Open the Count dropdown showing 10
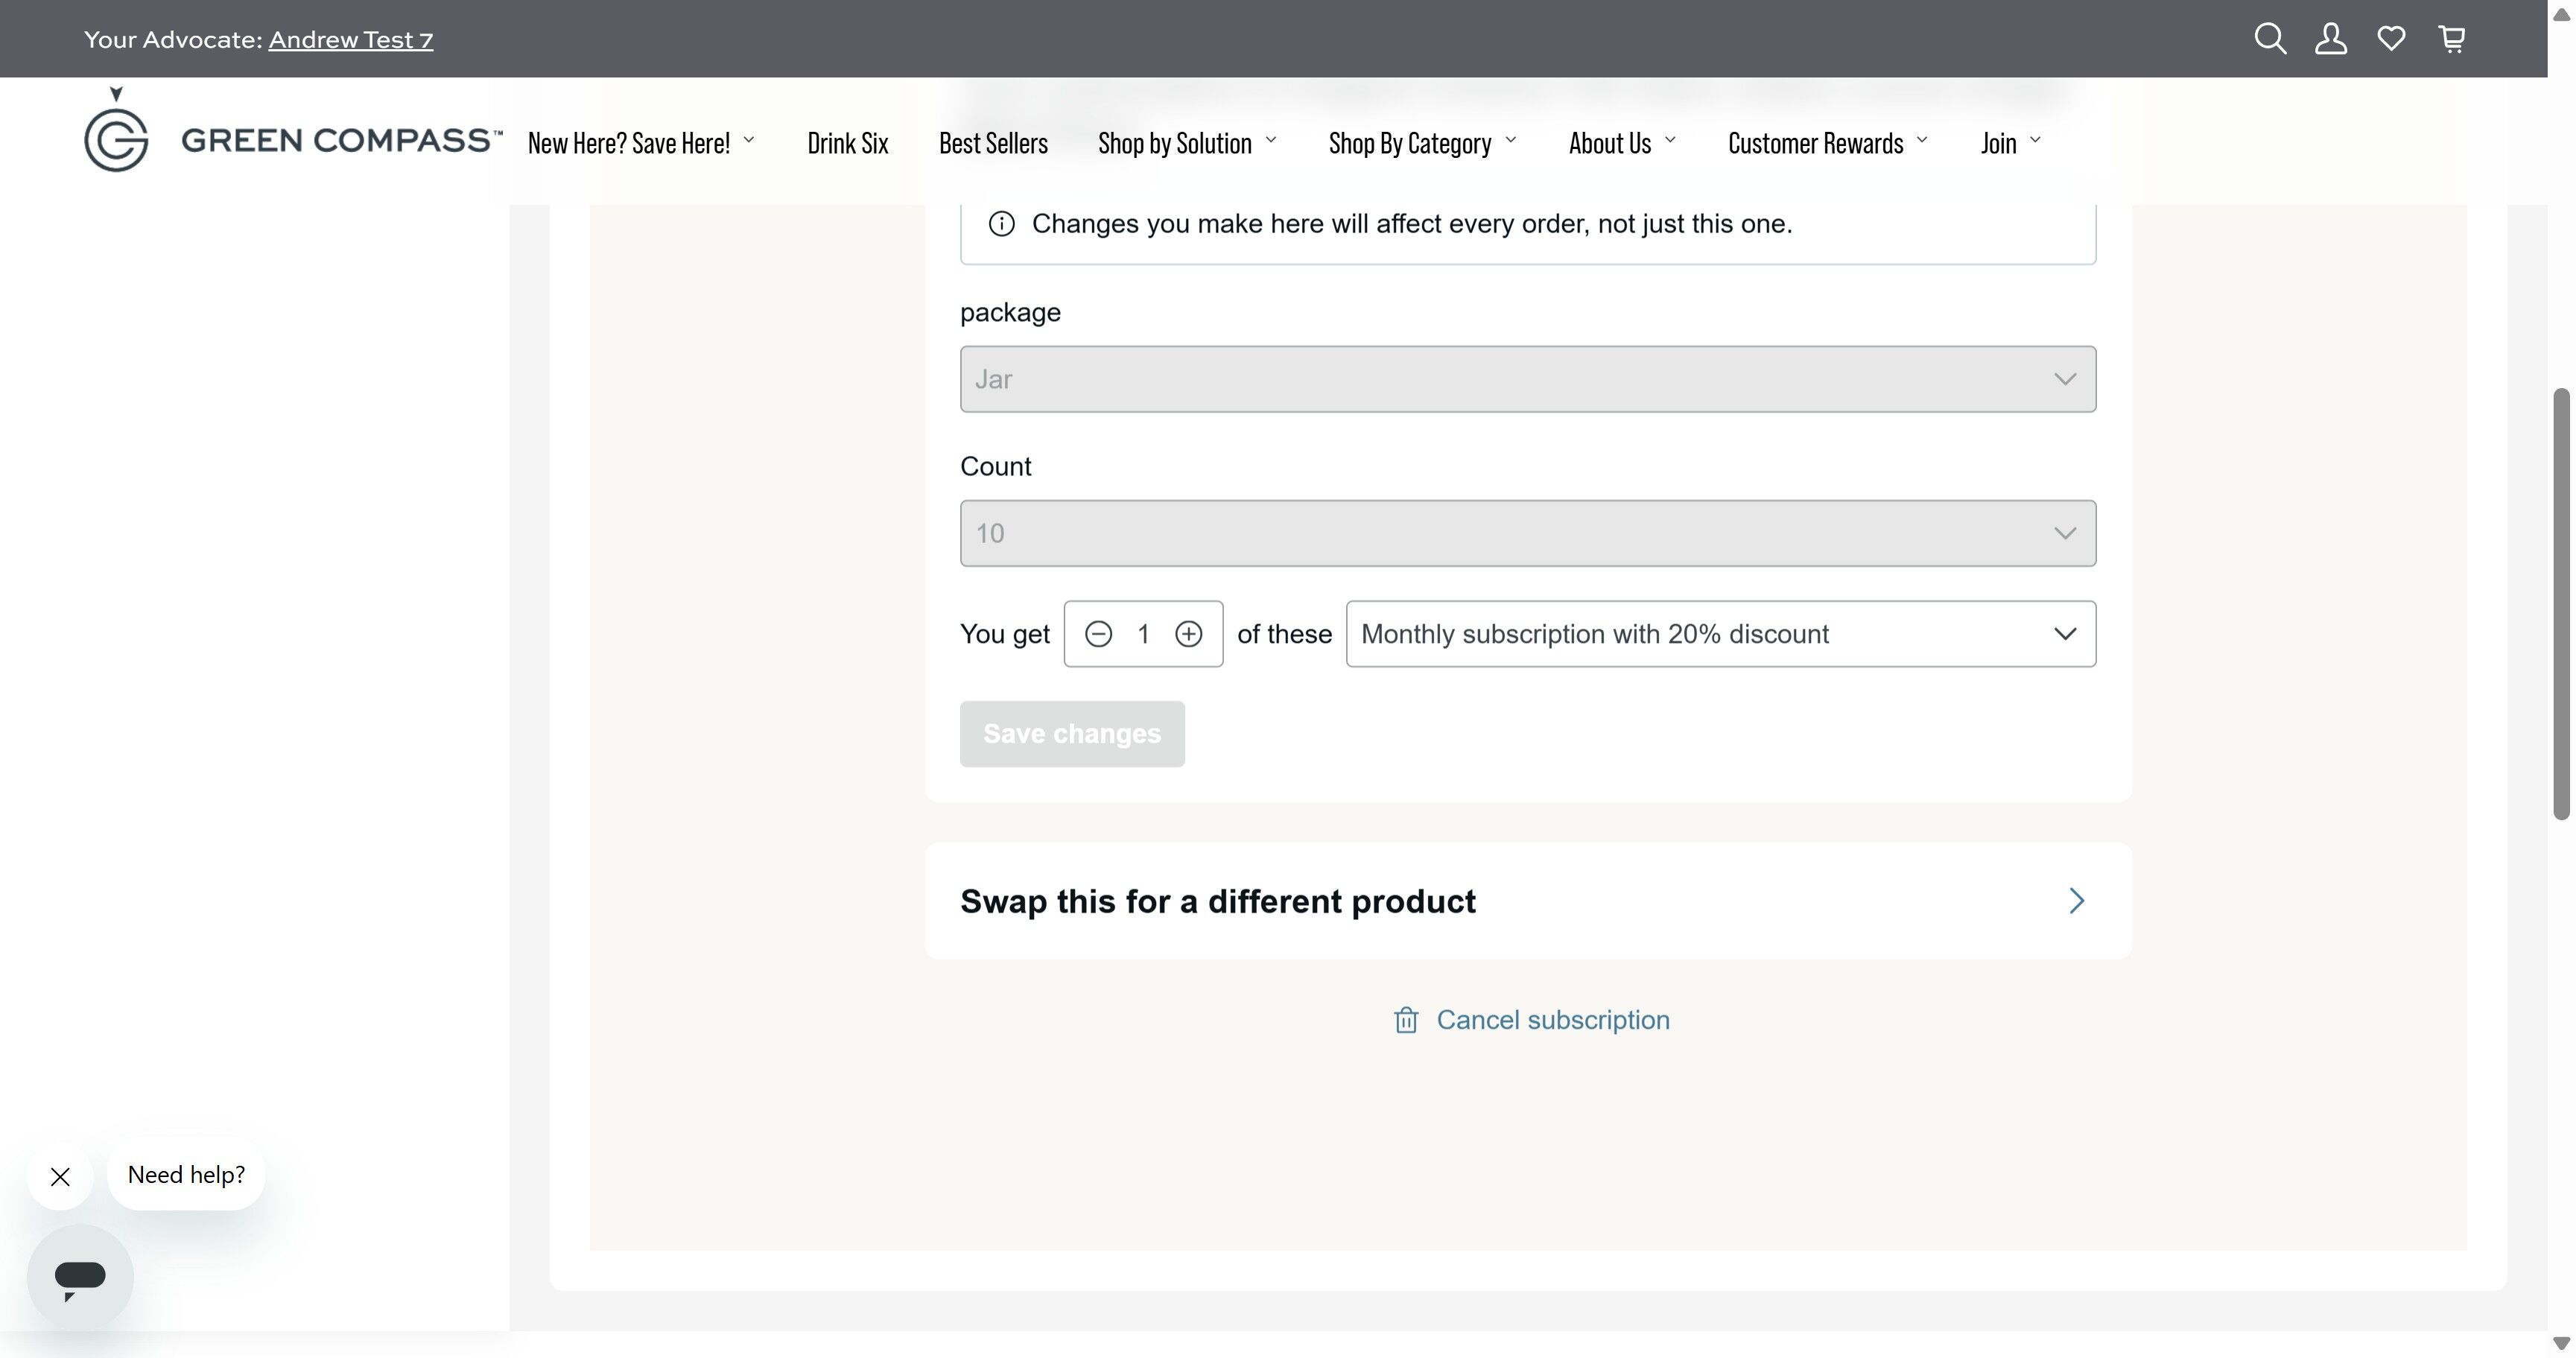This screenshot has height=1358, width=2576. click(x=1528, y=533)
